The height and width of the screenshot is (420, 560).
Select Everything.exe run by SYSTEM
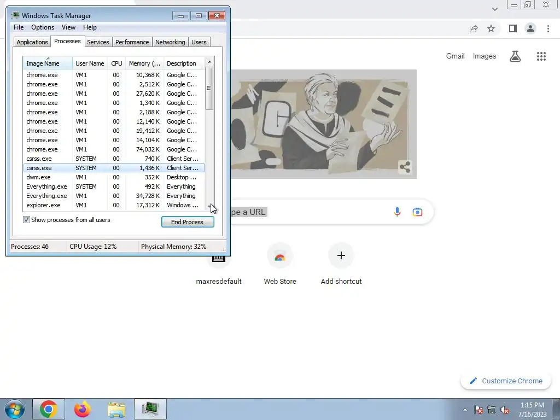coord(114,186)
